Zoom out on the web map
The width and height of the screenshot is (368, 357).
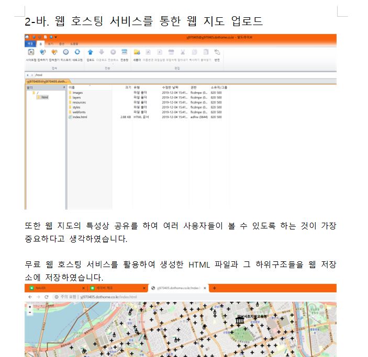(x=30, y=313)
